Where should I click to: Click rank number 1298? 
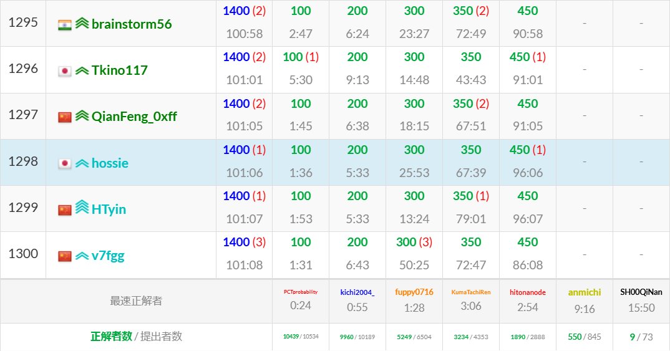click(23, 161)
